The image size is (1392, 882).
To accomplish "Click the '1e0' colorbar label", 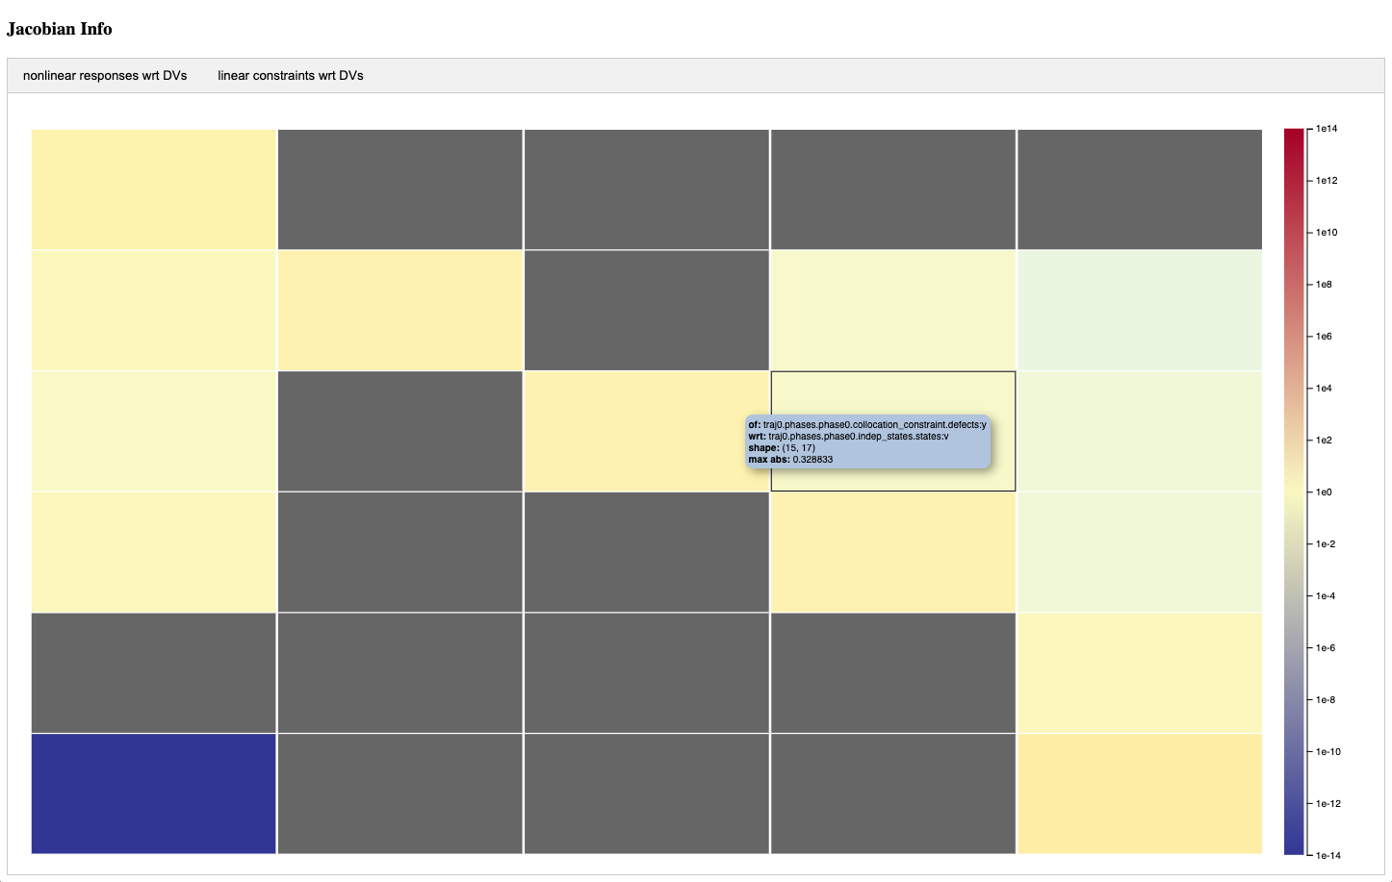I will click(1325, 492).
